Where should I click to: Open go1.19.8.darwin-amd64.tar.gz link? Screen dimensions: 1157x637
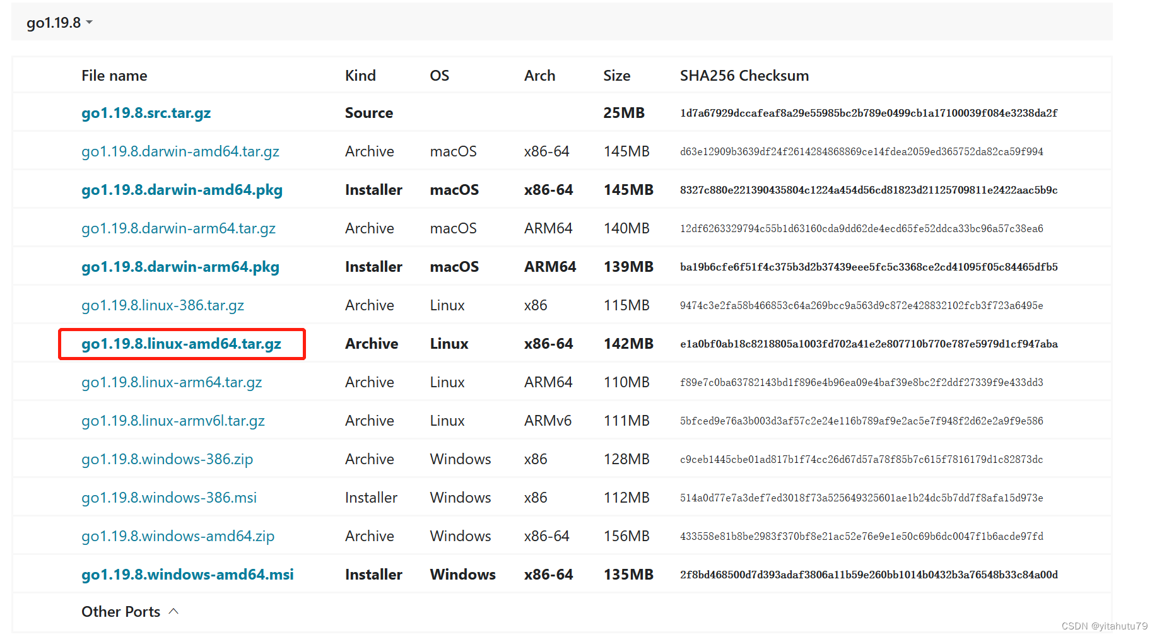click(x=180, y=151)
